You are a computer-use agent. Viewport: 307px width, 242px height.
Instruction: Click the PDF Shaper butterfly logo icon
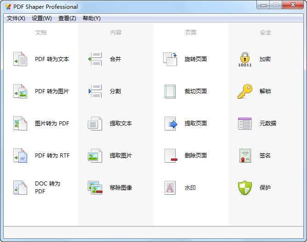click(x=8, y=7)
